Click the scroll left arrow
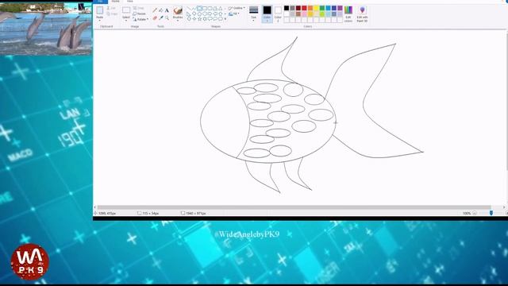Image resolution: width=508 pixels, height=286 pixels. coord(95,207)
